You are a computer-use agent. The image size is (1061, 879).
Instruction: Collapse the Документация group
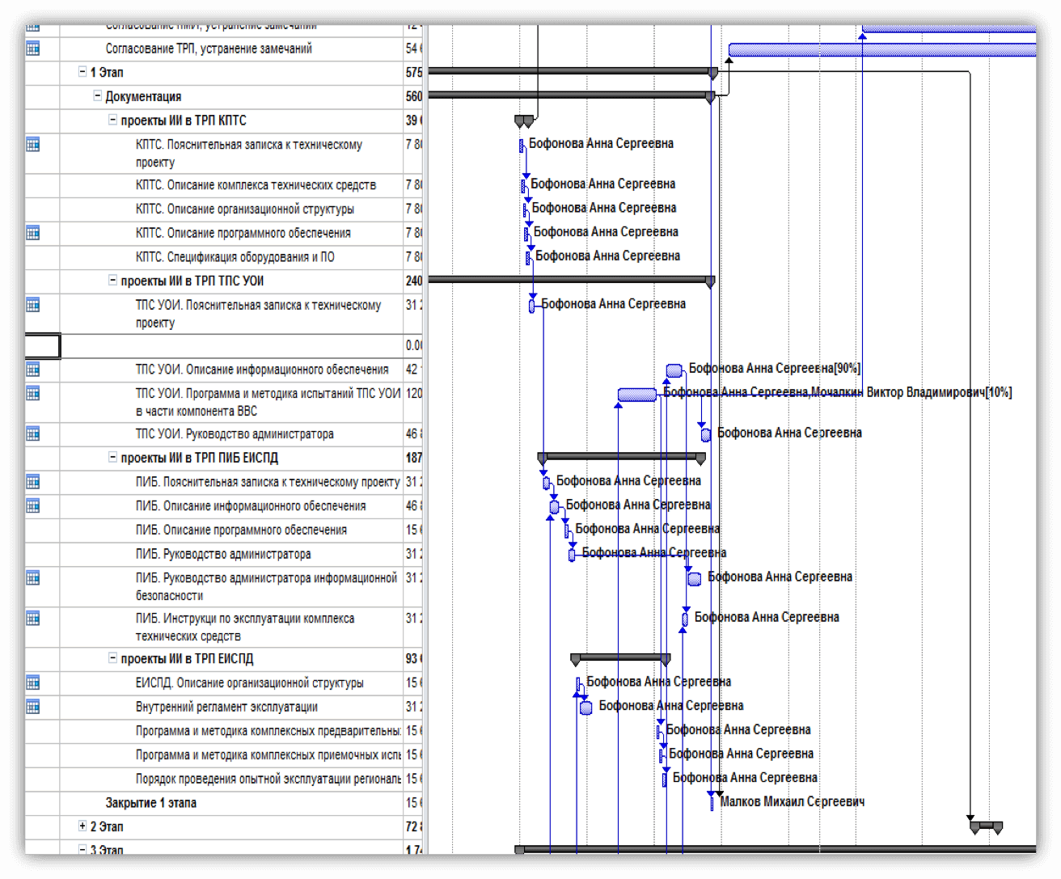(x=97, y=96)
